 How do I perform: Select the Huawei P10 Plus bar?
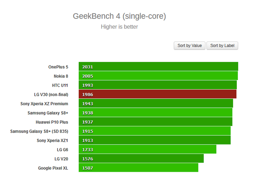click(x=155, y=122)
